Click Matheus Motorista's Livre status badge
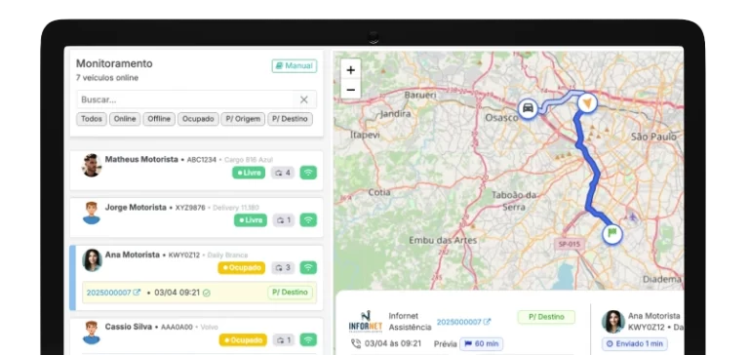Screen dimensions: 749x355 click(x=249, y=173)
